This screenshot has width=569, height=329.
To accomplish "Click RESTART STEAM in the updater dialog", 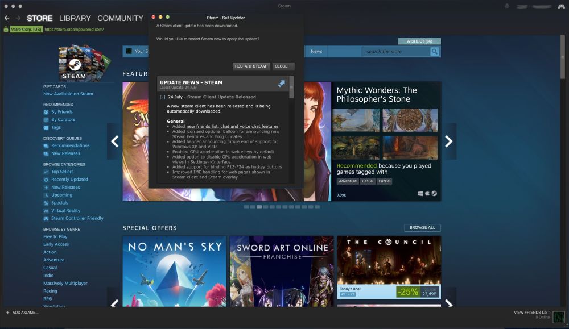I will (250, 66).
